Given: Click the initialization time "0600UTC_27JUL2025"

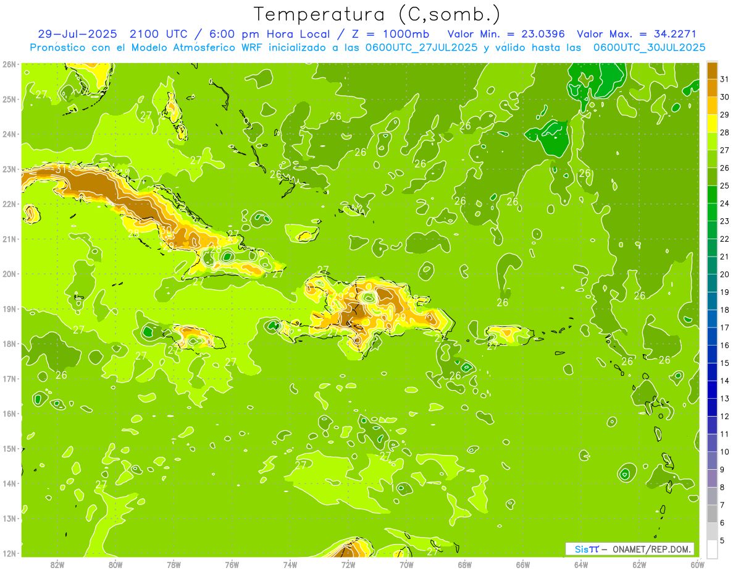Looking at the screenshot, I should pyautogui.click(x=421, y=47).
